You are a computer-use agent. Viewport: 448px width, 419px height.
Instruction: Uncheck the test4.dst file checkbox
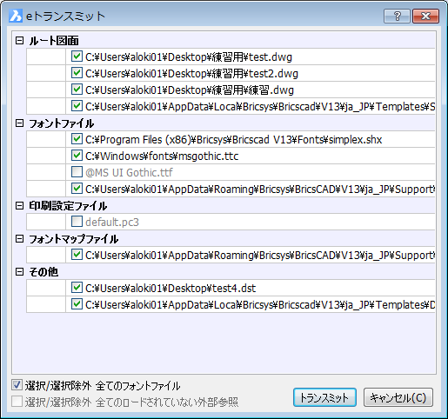pyautogui.click(x=77, y=288)
